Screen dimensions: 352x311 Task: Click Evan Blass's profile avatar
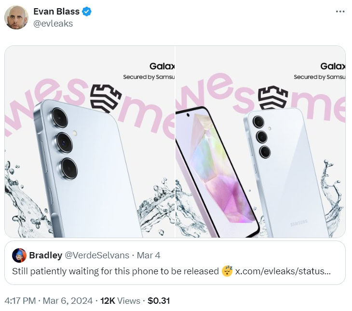click(x=16, y=17)
